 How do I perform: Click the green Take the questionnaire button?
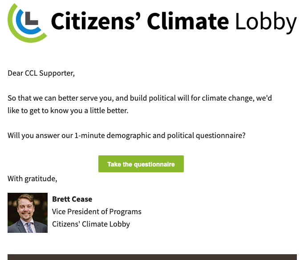coord(141,164)
